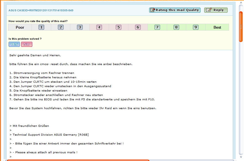244x161 pixels.
Task: Click step 4 about Ausgangszustand
Action: pyautogui.click(x=60, y=86)
